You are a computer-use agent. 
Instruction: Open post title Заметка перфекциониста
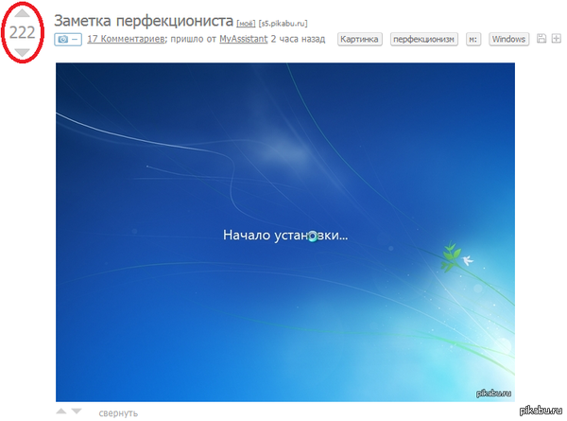tap(144, 21)
